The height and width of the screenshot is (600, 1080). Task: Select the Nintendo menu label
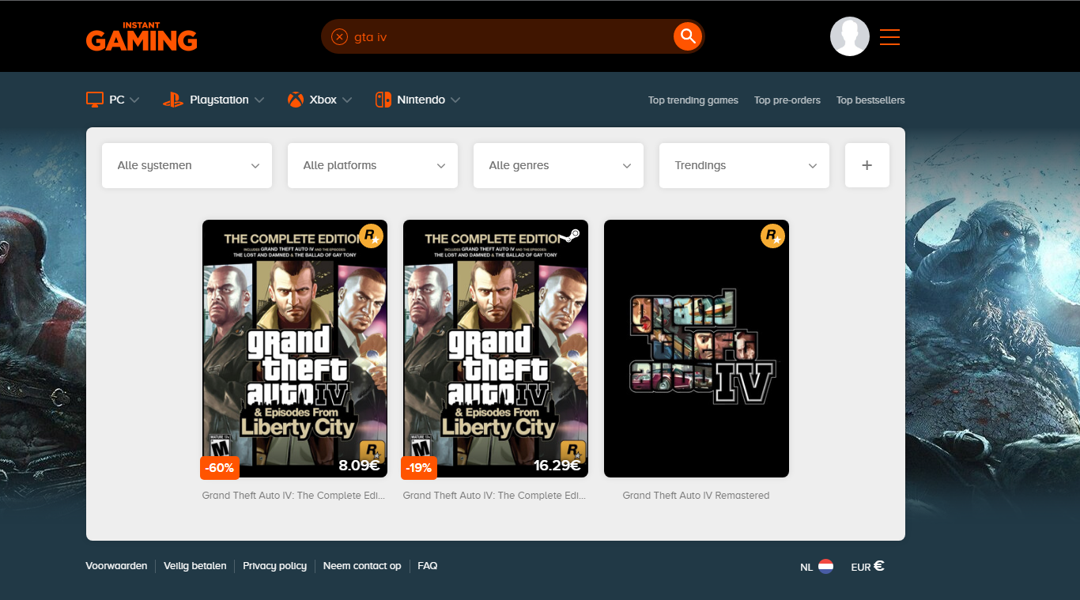(x=421, y=100)
